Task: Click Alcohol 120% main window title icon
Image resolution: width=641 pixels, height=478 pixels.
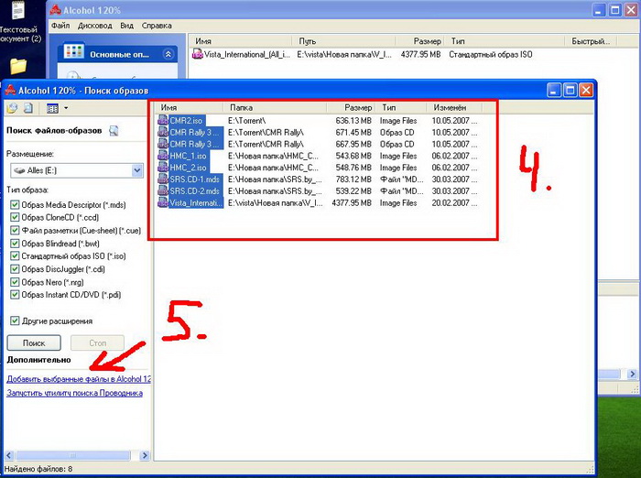Action: tap(55, 10)
